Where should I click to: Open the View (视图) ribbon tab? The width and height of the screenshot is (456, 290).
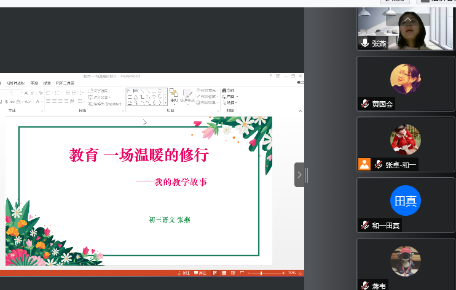tap(47, 83)
